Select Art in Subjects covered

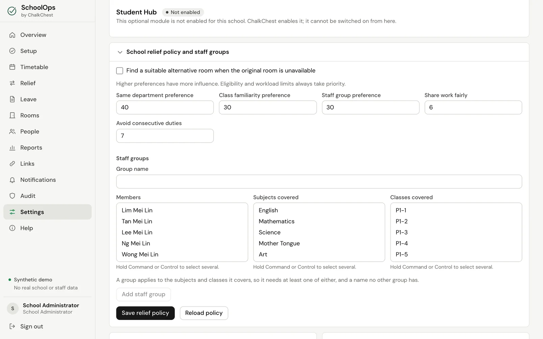[x=319, y=254]
